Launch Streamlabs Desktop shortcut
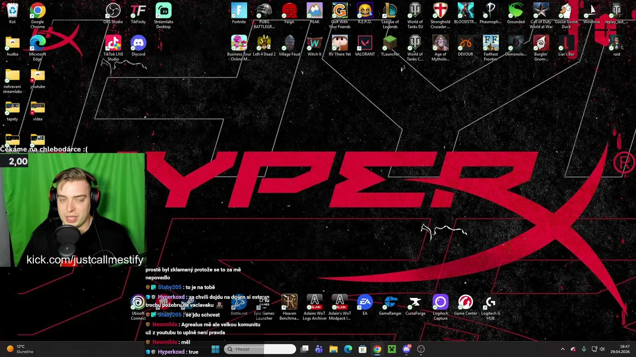This screenshot has height=357, width=636. click(x=163, y=16)
